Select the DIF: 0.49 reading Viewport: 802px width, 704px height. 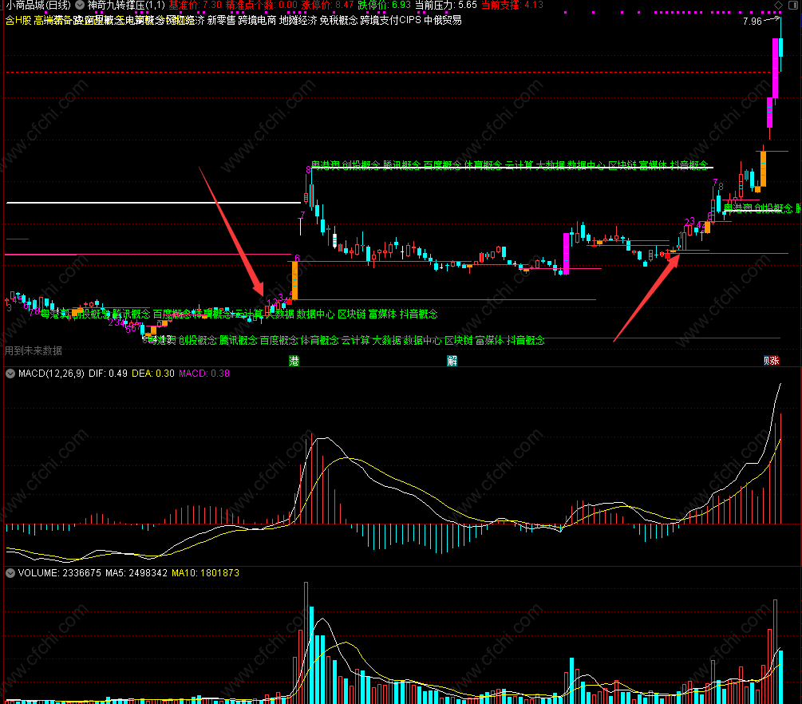click(x=108, y=374)
